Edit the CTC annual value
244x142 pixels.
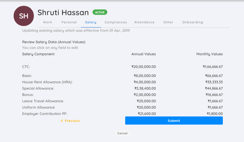[x=144, y=67]
